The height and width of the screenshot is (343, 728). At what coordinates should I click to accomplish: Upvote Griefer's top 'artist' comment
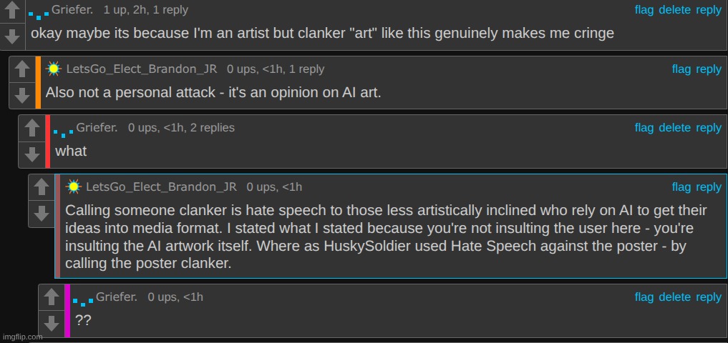click(x=11, y=12)
